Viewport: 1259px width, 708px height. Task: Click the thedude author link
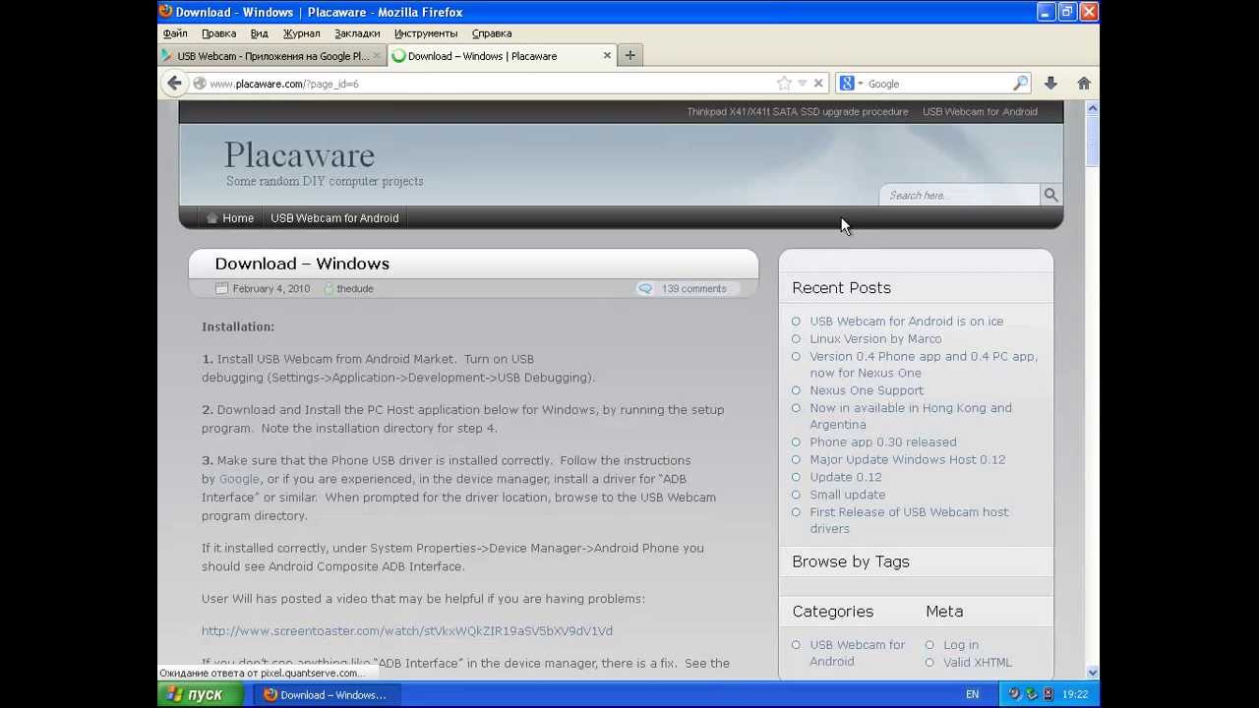355,288
